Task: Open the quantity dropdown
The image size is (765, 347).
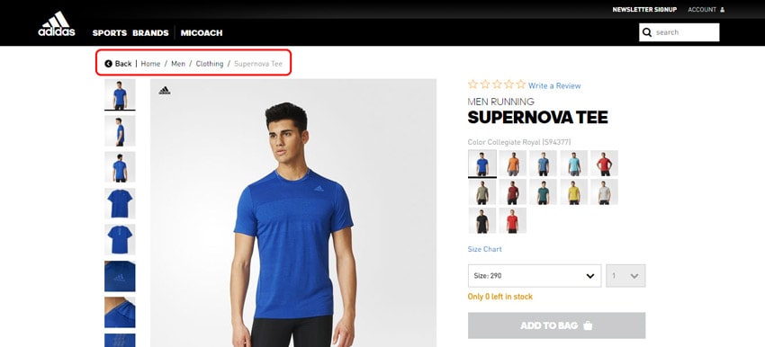Action: (626, 276)
